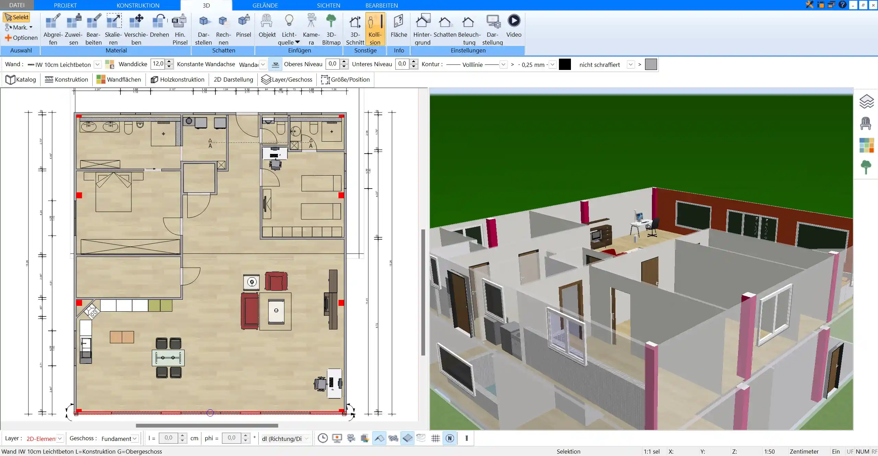Select the Kollision (collision) tool
Viewport: 878px width, 456px height.
pyautogui.click(x=375, y=28)
